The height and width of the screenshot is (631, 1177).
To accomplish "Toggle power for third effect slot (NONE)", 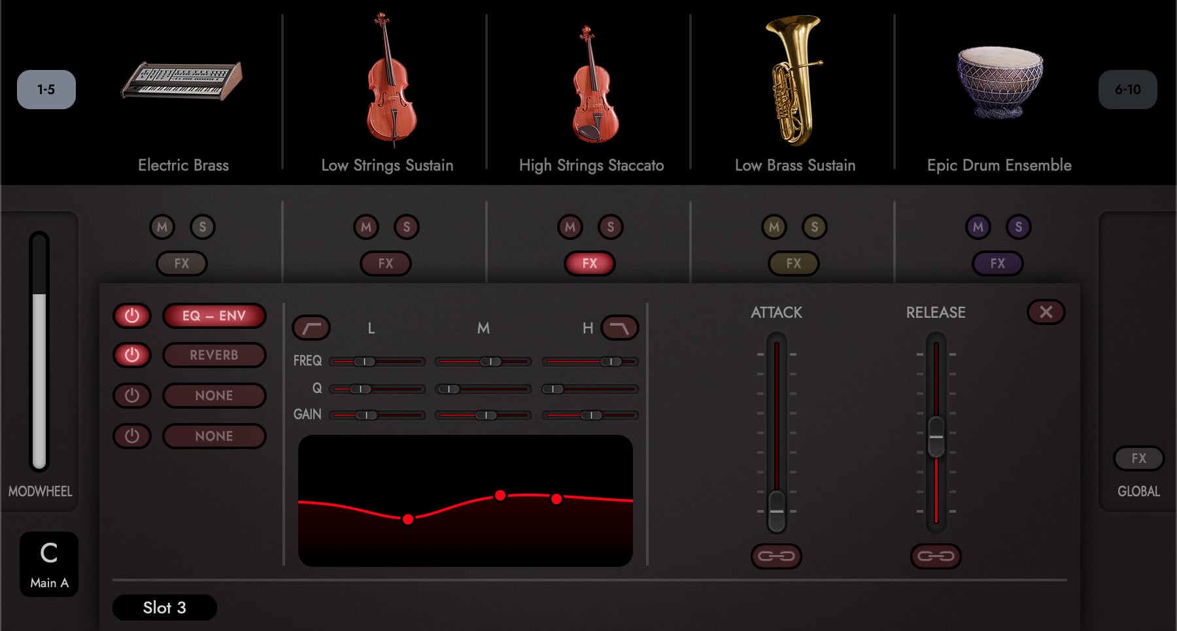I will (x=132, y=396).
